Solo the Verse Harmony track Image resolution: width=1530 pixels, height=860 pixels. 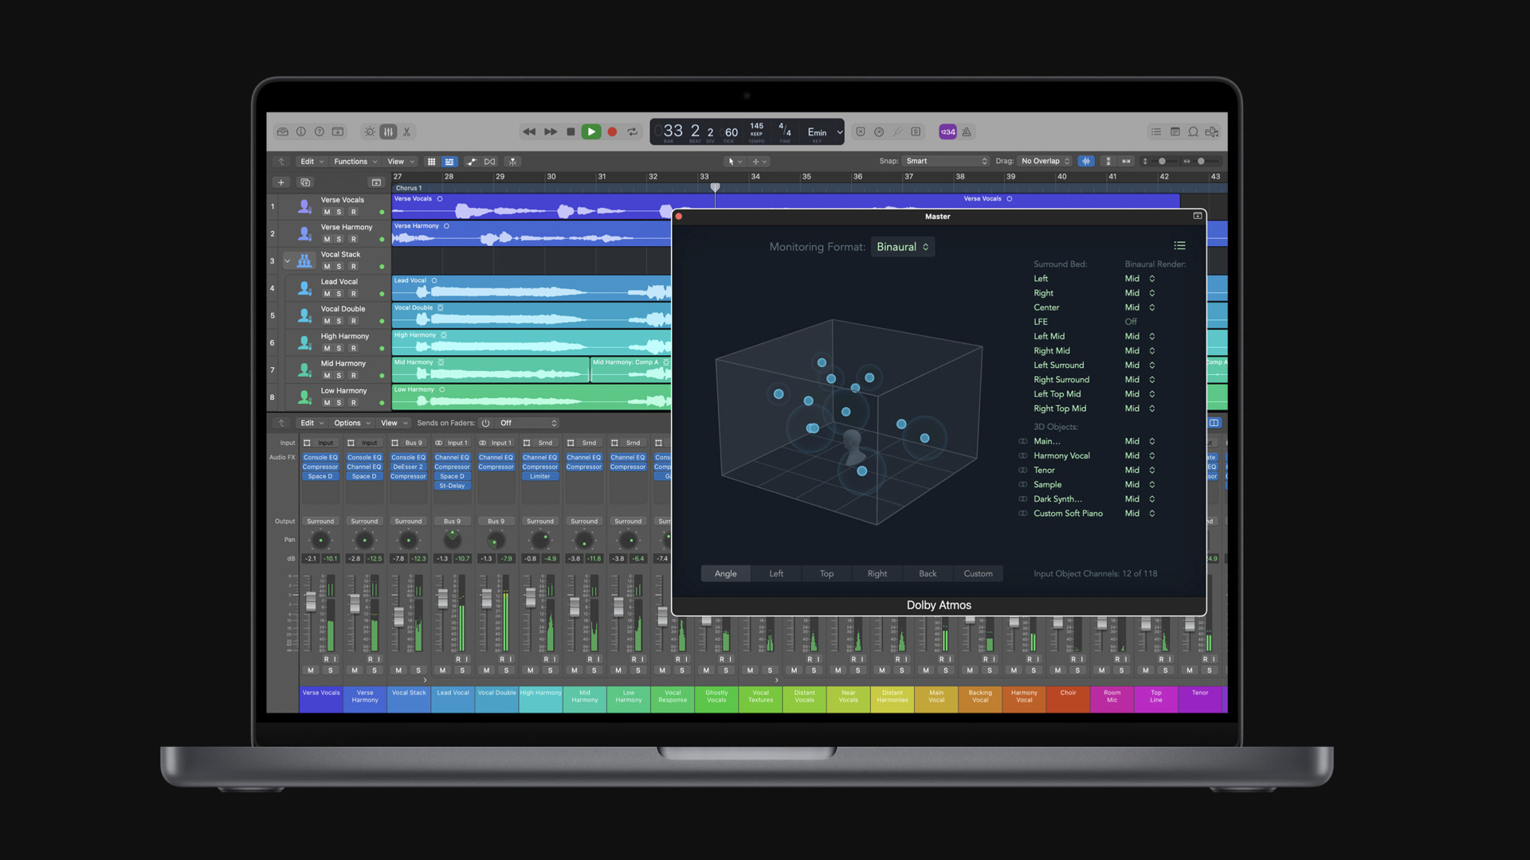click(x=339, y=239)
